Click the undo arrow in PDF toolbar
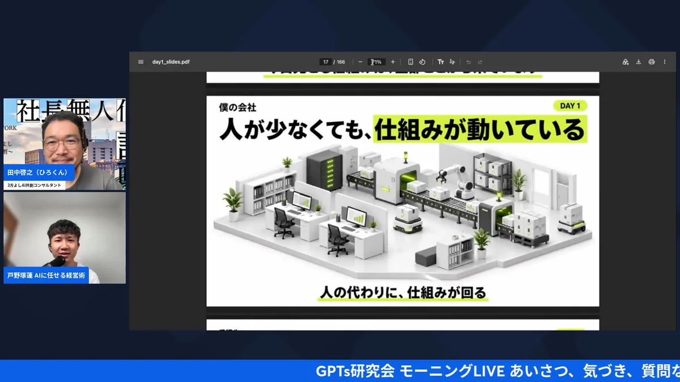 [x=469, y=62]
